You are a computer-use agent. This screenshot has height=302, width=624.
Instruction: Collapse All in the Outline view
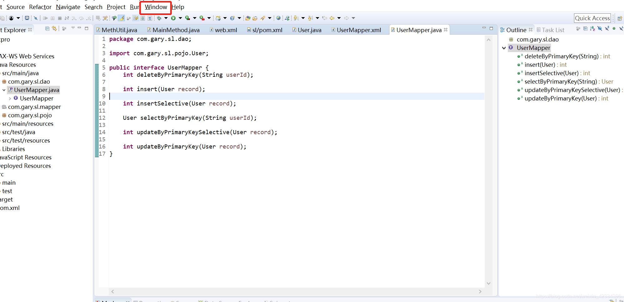(586, 29)
